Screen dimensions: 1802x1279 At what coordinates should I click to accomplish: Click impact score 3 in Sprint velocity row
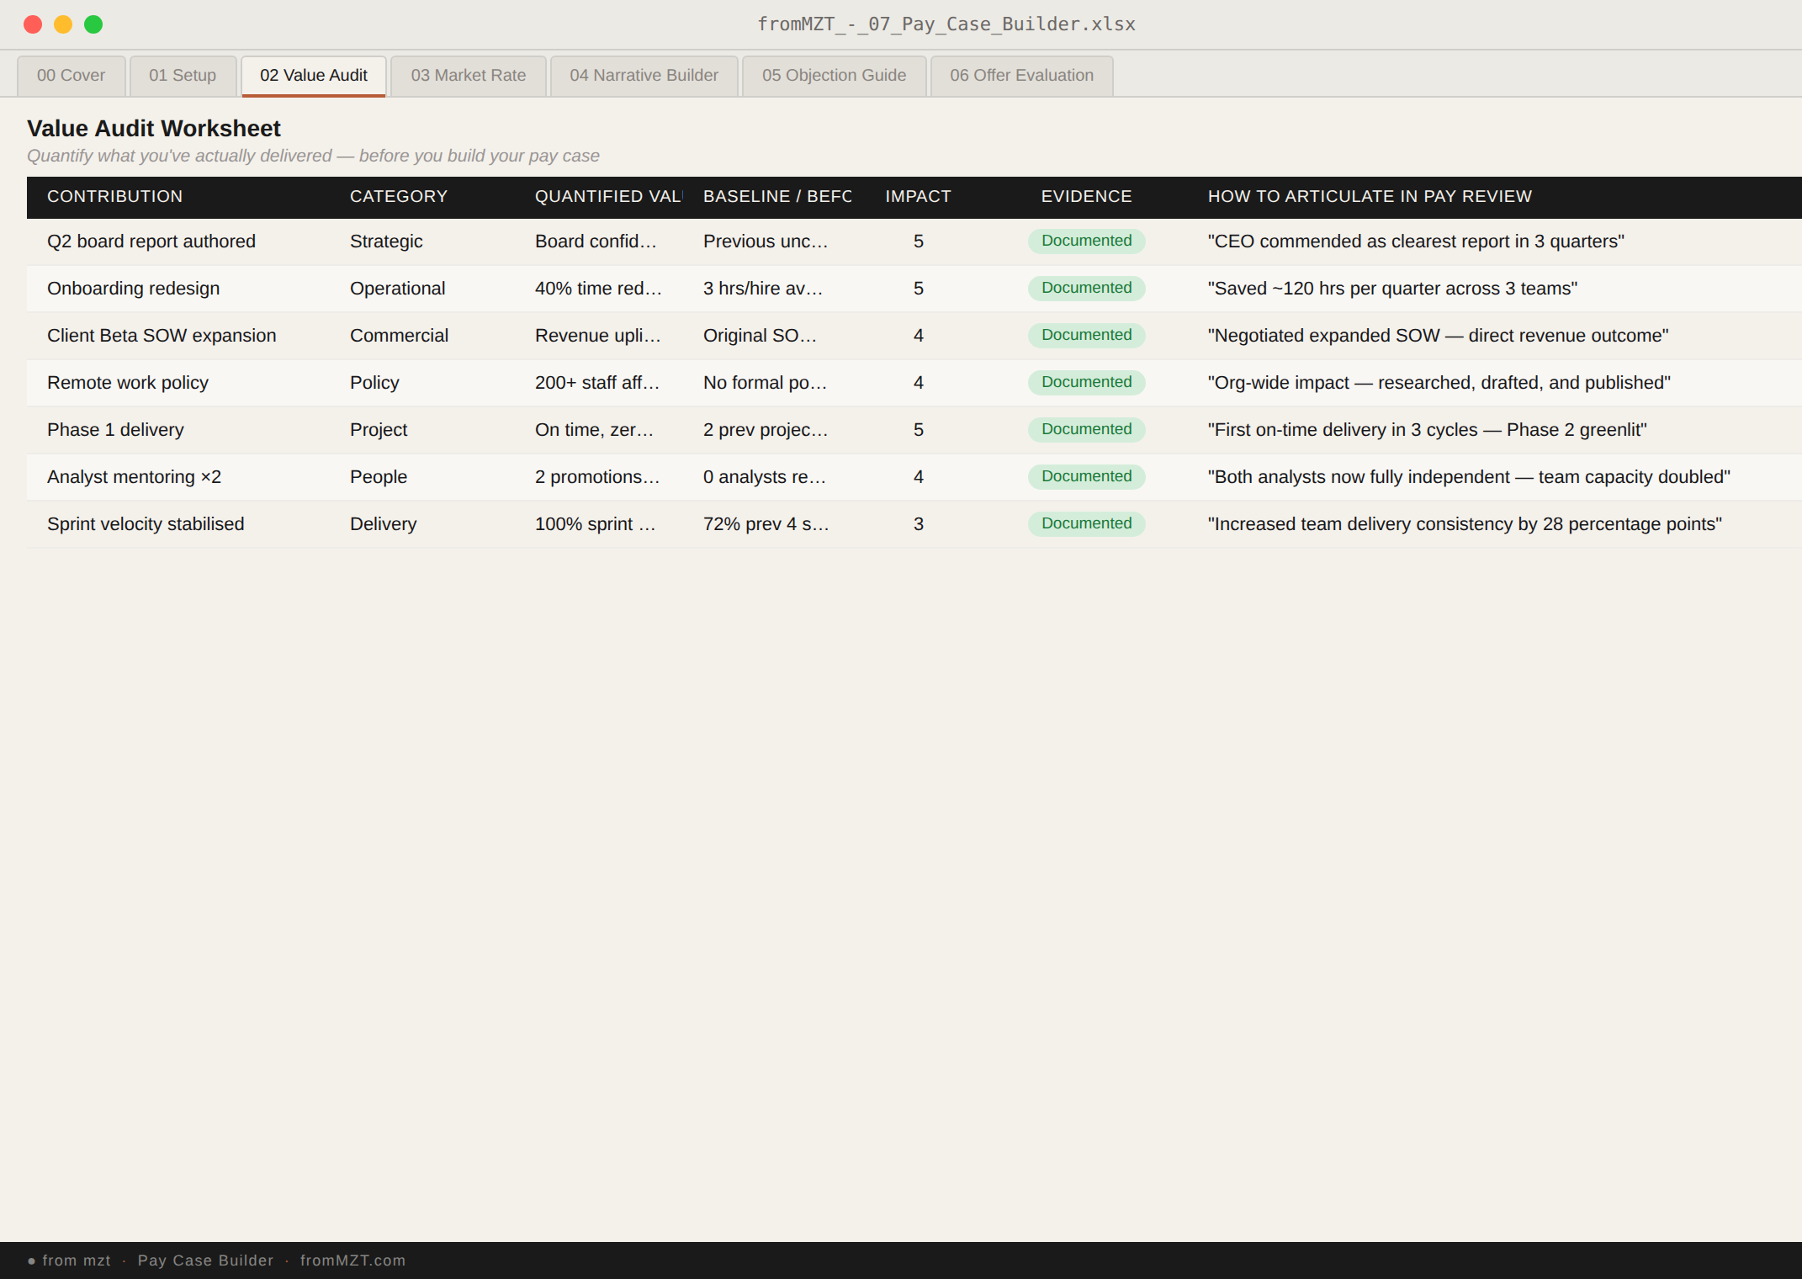(x=919, y=524)
